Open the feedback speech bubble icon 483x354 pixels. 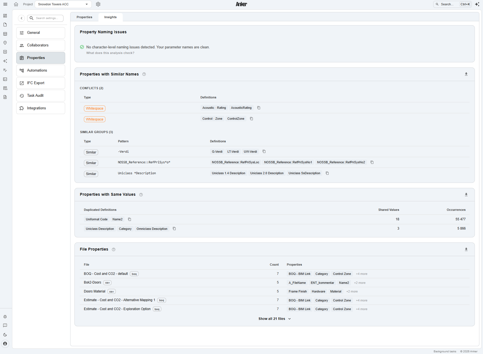click(x=5, y=325)
